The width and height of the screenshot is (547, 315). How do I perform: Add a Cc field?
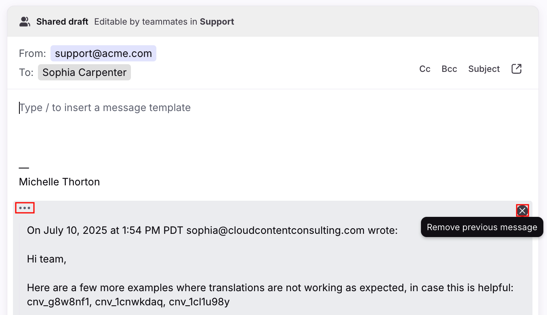click(x=425, y=69)
